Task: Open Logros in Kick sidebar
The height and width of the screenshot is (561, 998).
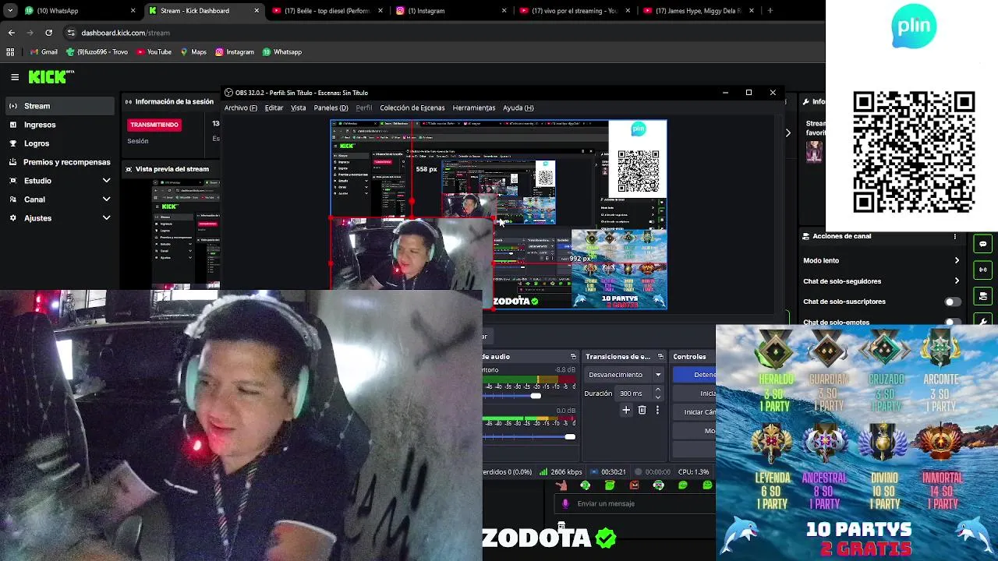Action: point(59,143)
